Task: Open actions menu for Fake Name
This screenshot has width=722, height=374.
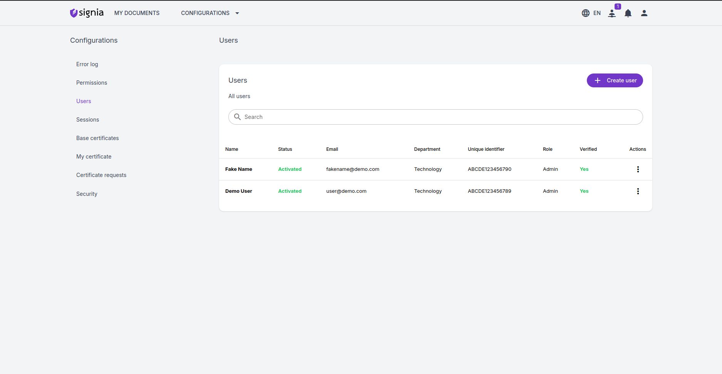Action: coord(638,169)
